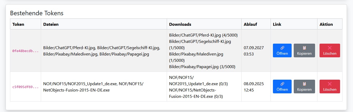Select the token code c5f095df69...
Screen dimensions: 353x112
point(25,87)
